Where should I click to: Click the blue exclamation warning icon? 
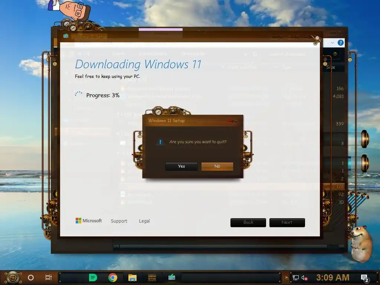pos(160,142)
